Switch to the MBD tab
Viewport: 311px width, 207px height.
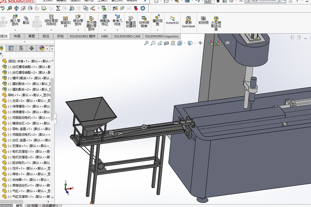(105, 36)
